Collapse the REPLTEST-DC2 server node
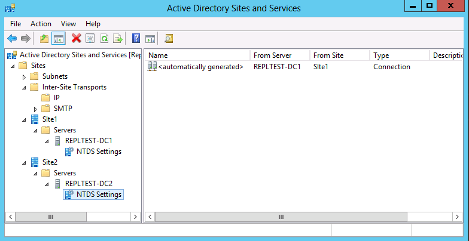The height and width of the screenshot is (241, 469). (x=47, y=184)
